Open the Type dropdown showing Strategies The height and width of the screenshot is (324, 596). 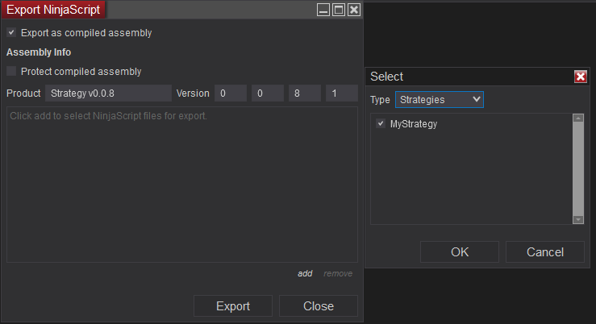click(x=439, y=100)
